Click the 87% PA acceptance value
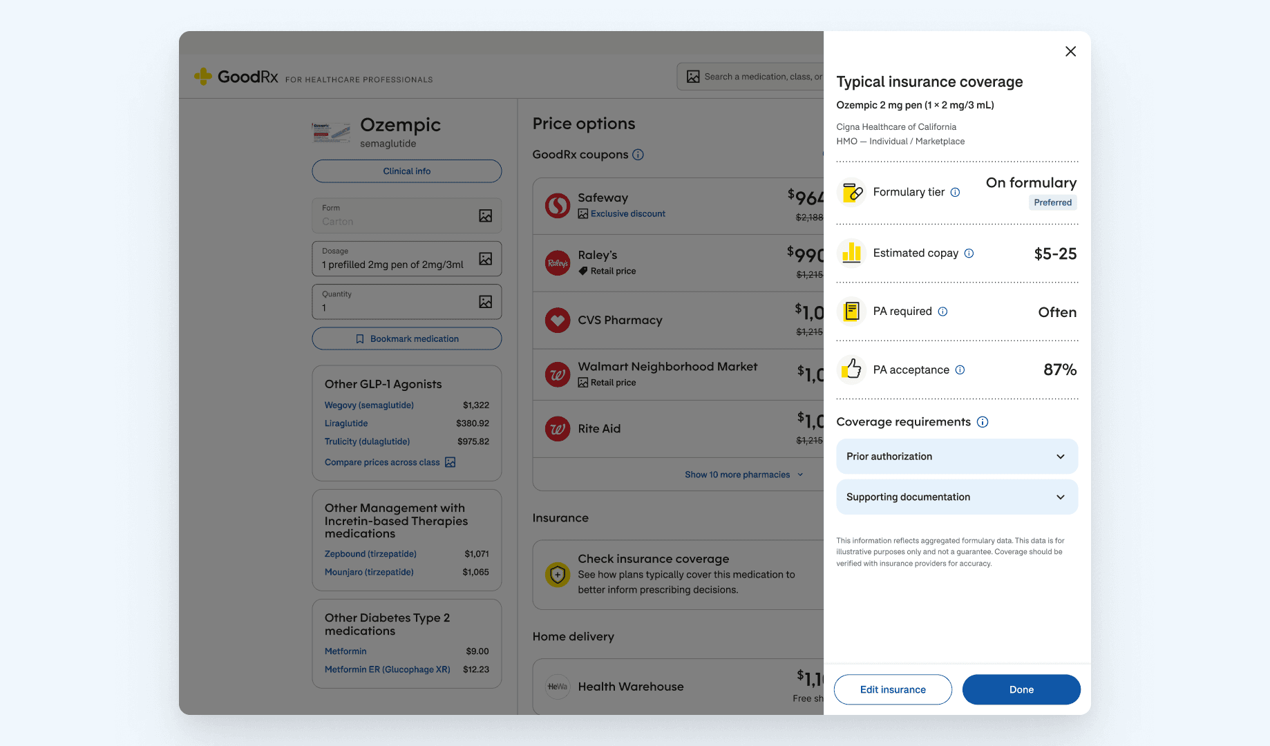 tap(1060, 370)
